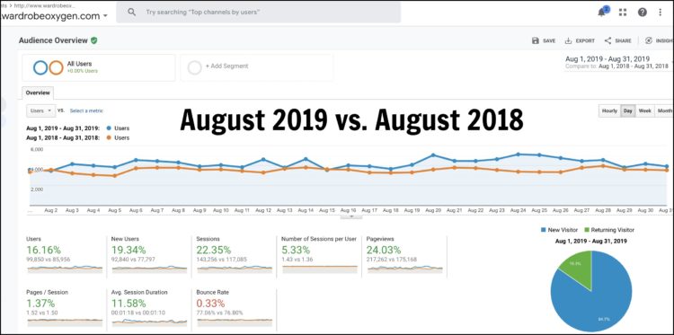Open the apps grid icon

pos(623,12)
